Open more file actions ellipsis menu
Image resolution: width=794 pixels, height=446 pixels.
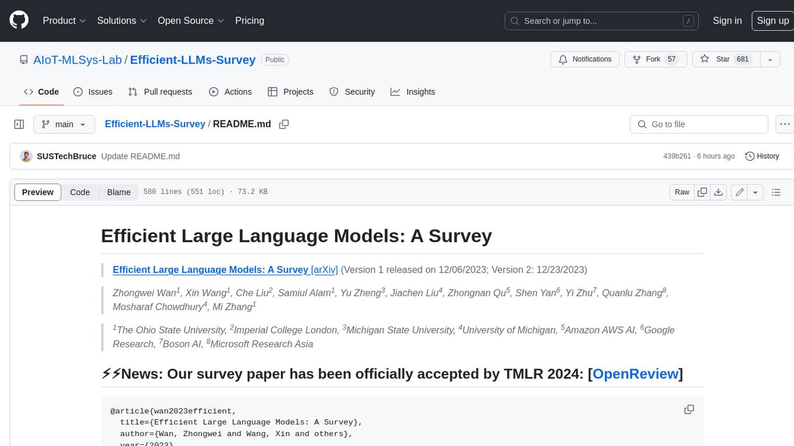point(785,124)
